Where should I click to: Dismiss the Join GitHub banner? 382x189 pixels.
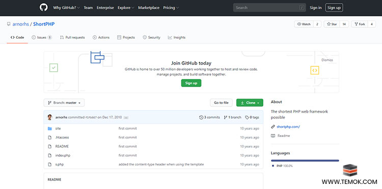(327, 60)
